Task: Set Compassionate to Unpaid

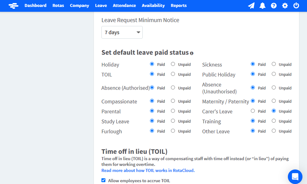Action: 173,101
